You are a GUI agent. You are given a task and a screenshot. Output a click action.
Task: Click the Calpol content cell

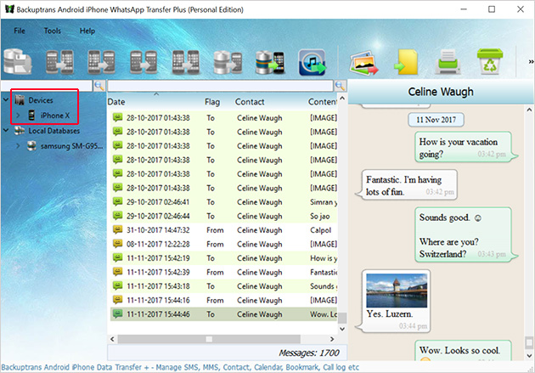[x=320, y=230]
